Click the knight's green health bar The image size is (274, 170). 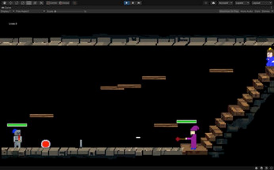click(x=17, y=125)
